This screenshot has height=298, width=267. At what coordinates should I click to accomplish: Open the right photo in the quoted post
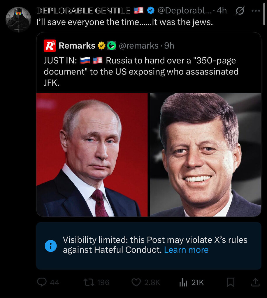[205, 155]
